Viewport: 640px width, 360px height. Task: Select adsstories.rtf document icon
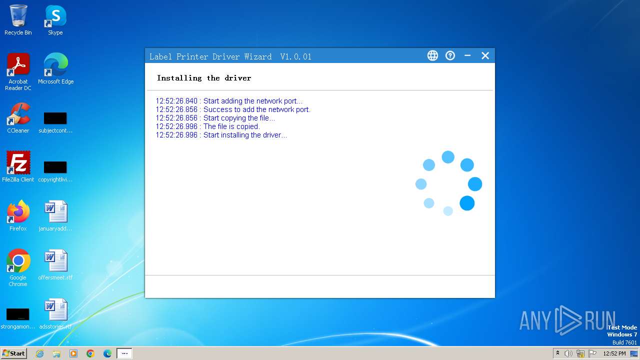coord(55,314)
